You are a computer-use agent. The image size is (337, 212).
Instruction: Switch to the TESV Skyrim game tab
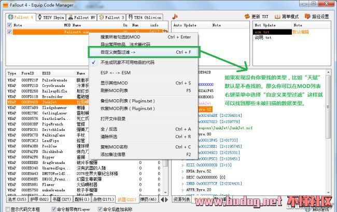[x=51, y=18]
